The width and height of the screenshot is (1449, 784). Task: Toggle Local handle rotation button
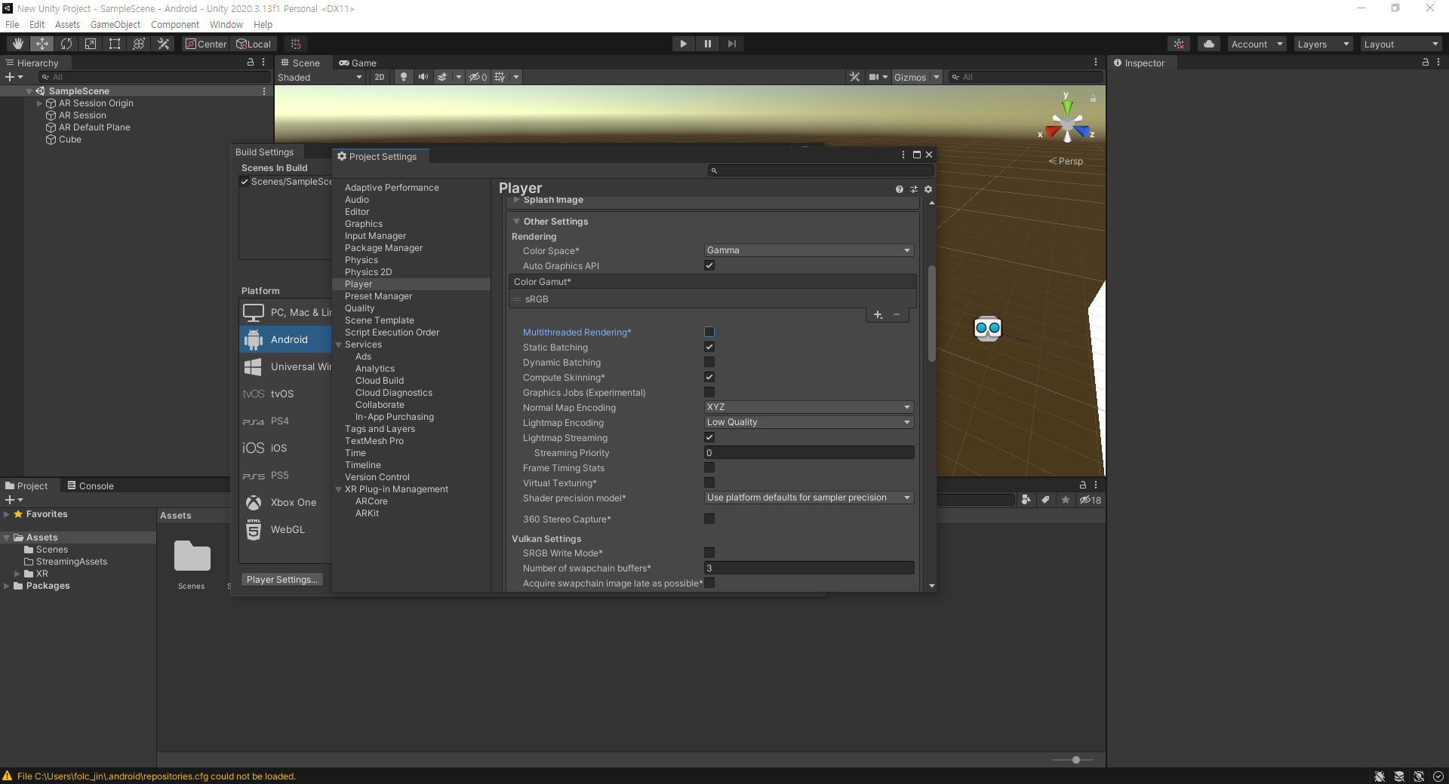(x=254, y=44)
